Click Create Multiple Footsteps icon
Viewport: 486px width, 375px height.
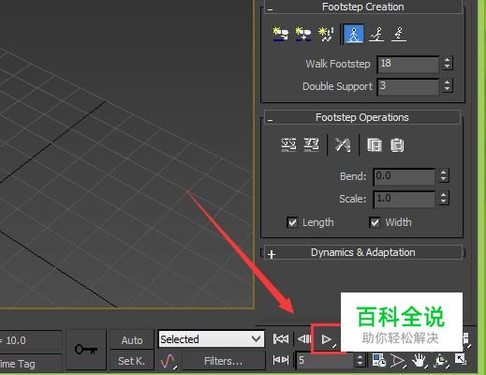point(326,34)
